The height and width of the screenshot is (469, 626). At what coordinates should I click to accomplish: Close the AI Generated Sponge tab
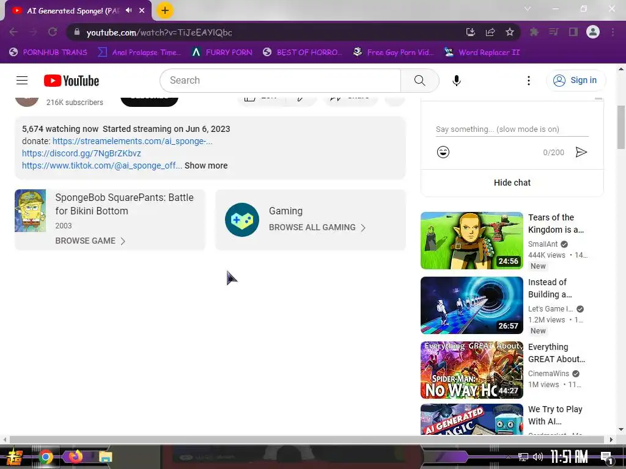[x=142, y=11]
